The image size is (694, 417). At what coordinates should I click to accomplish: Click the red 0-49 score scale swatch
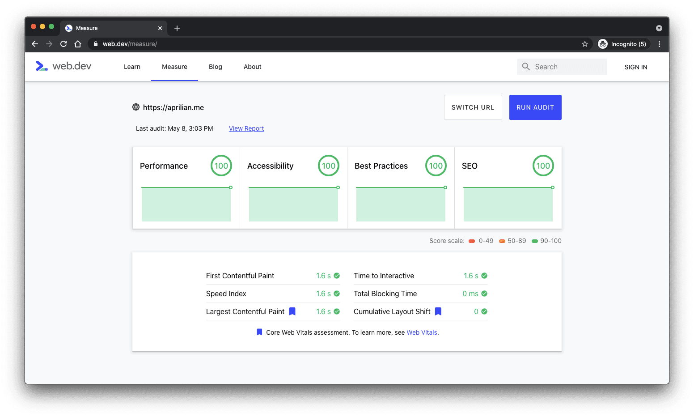[472, 241]
